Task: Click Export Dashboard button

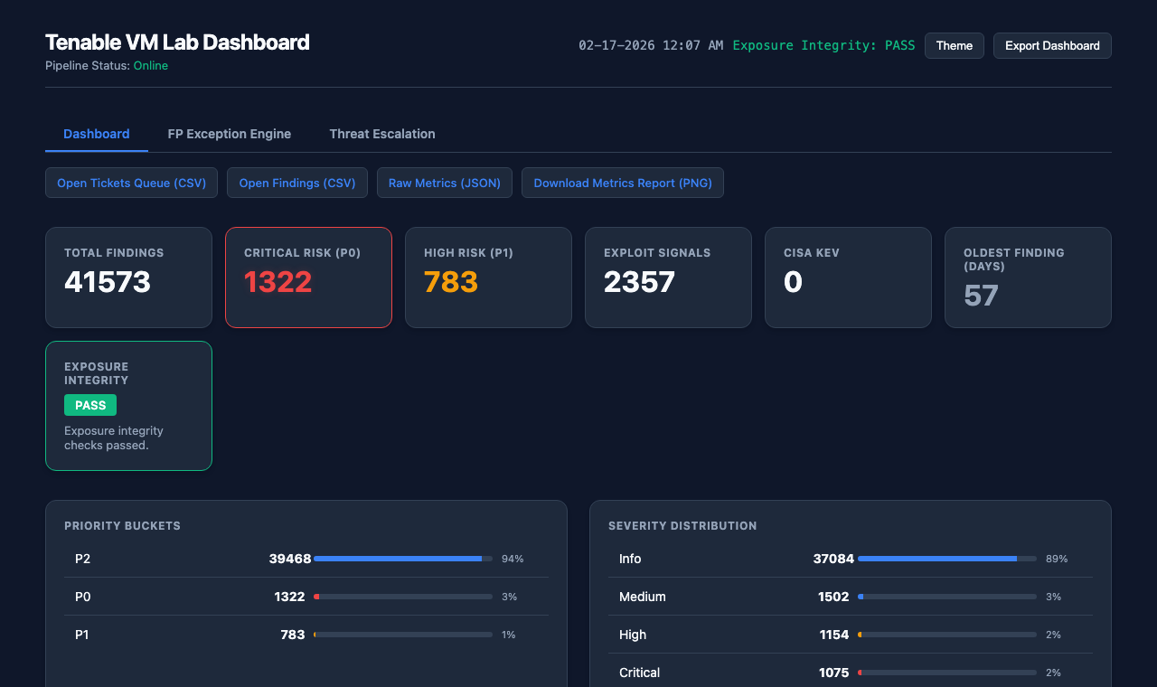Action: click(x=1052, y=46)
